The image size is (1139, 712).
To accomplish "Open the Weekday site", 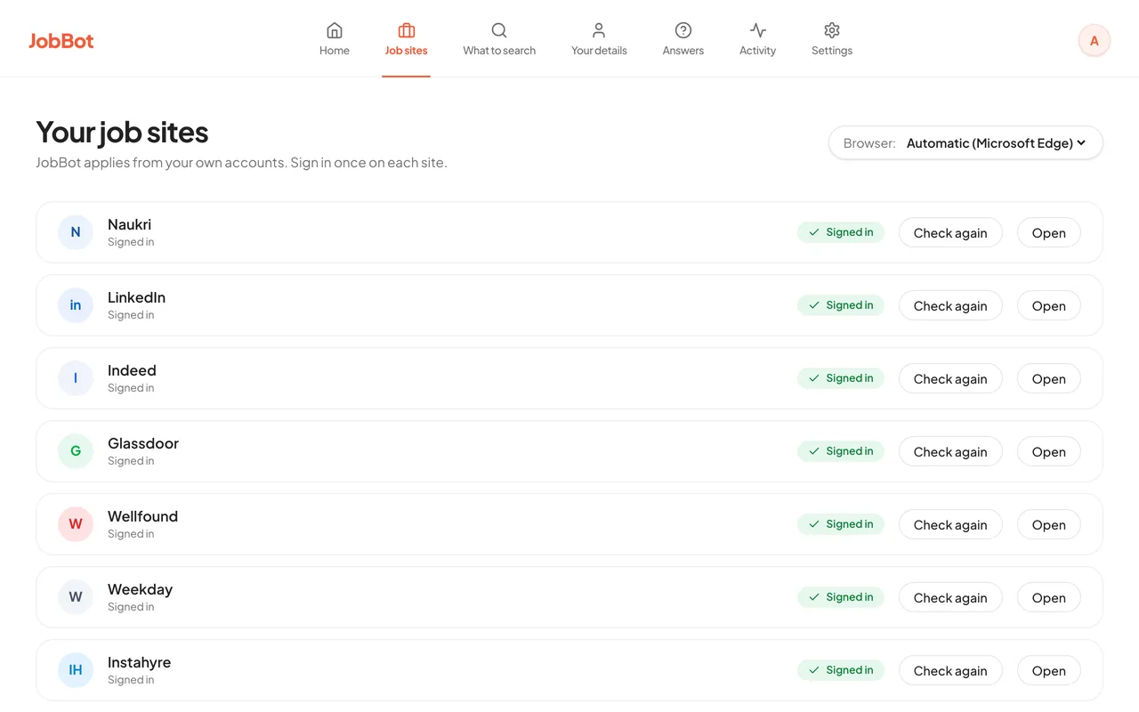I will click(1049, 597).
